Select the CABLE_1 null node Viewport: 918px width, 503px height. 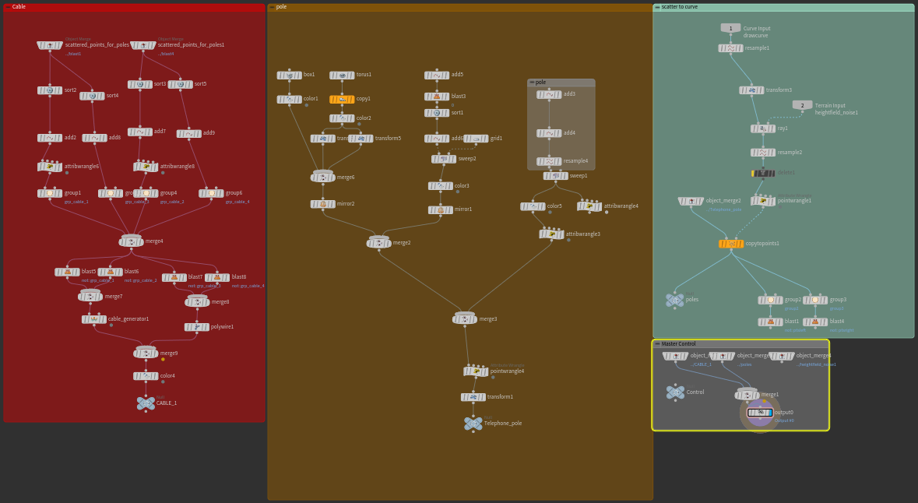[146, 403]
